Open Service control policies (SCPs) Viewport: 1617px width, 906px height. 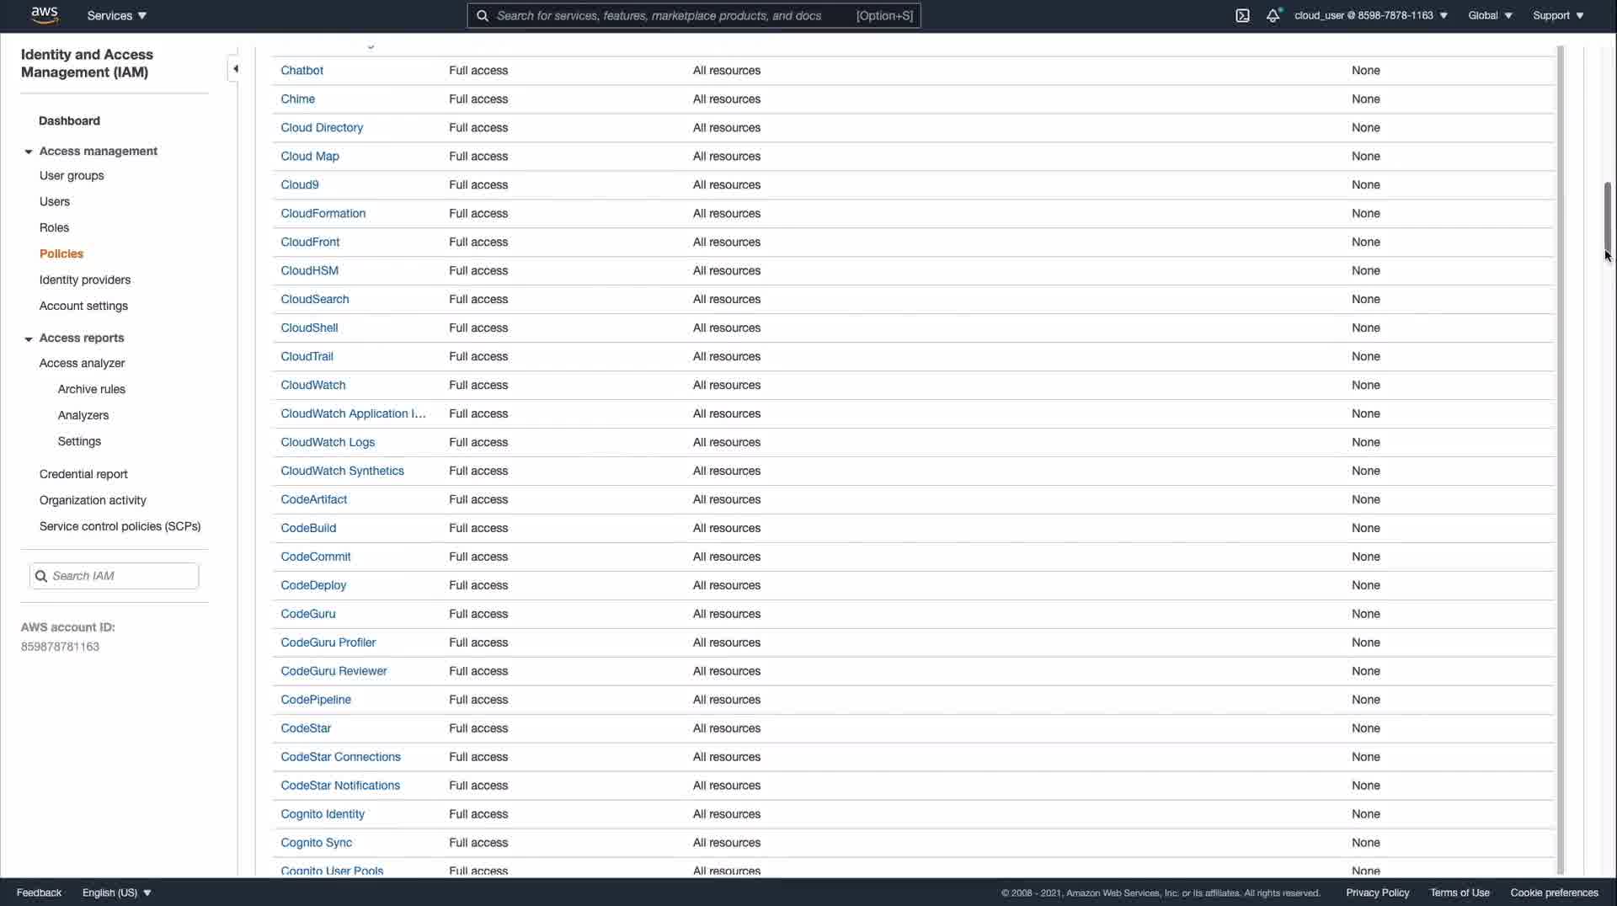[x=120, y=526]
